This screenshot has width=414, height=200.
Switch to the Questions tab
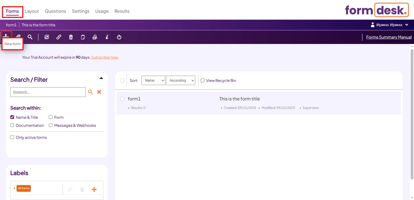coord(55,11)
